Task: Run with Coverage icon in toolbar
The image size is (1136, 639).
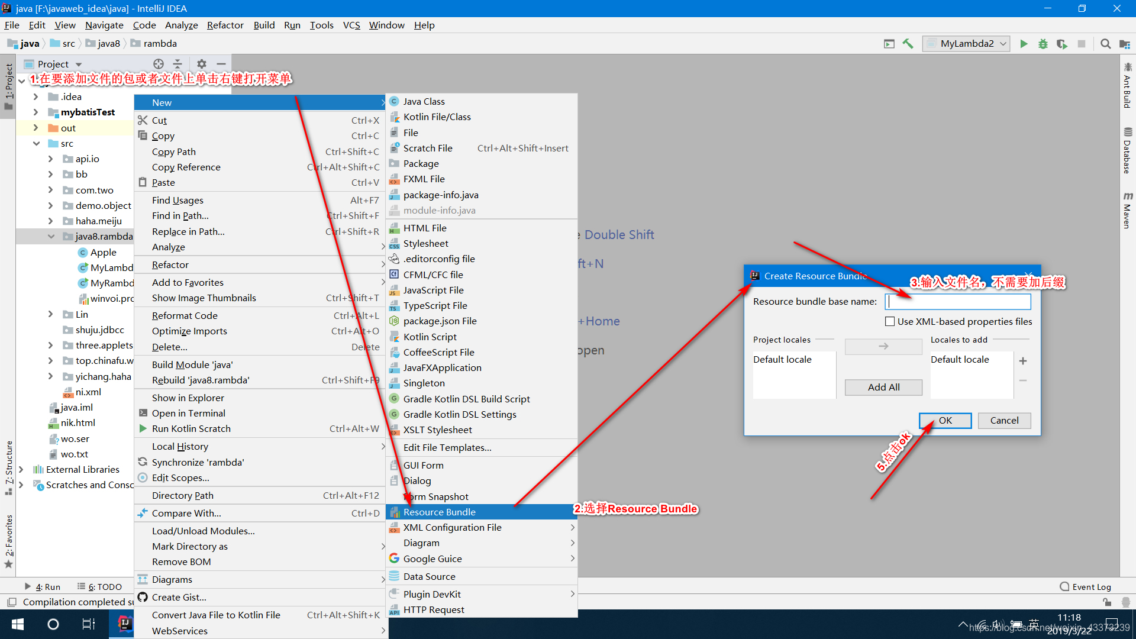Action: 1062,44
